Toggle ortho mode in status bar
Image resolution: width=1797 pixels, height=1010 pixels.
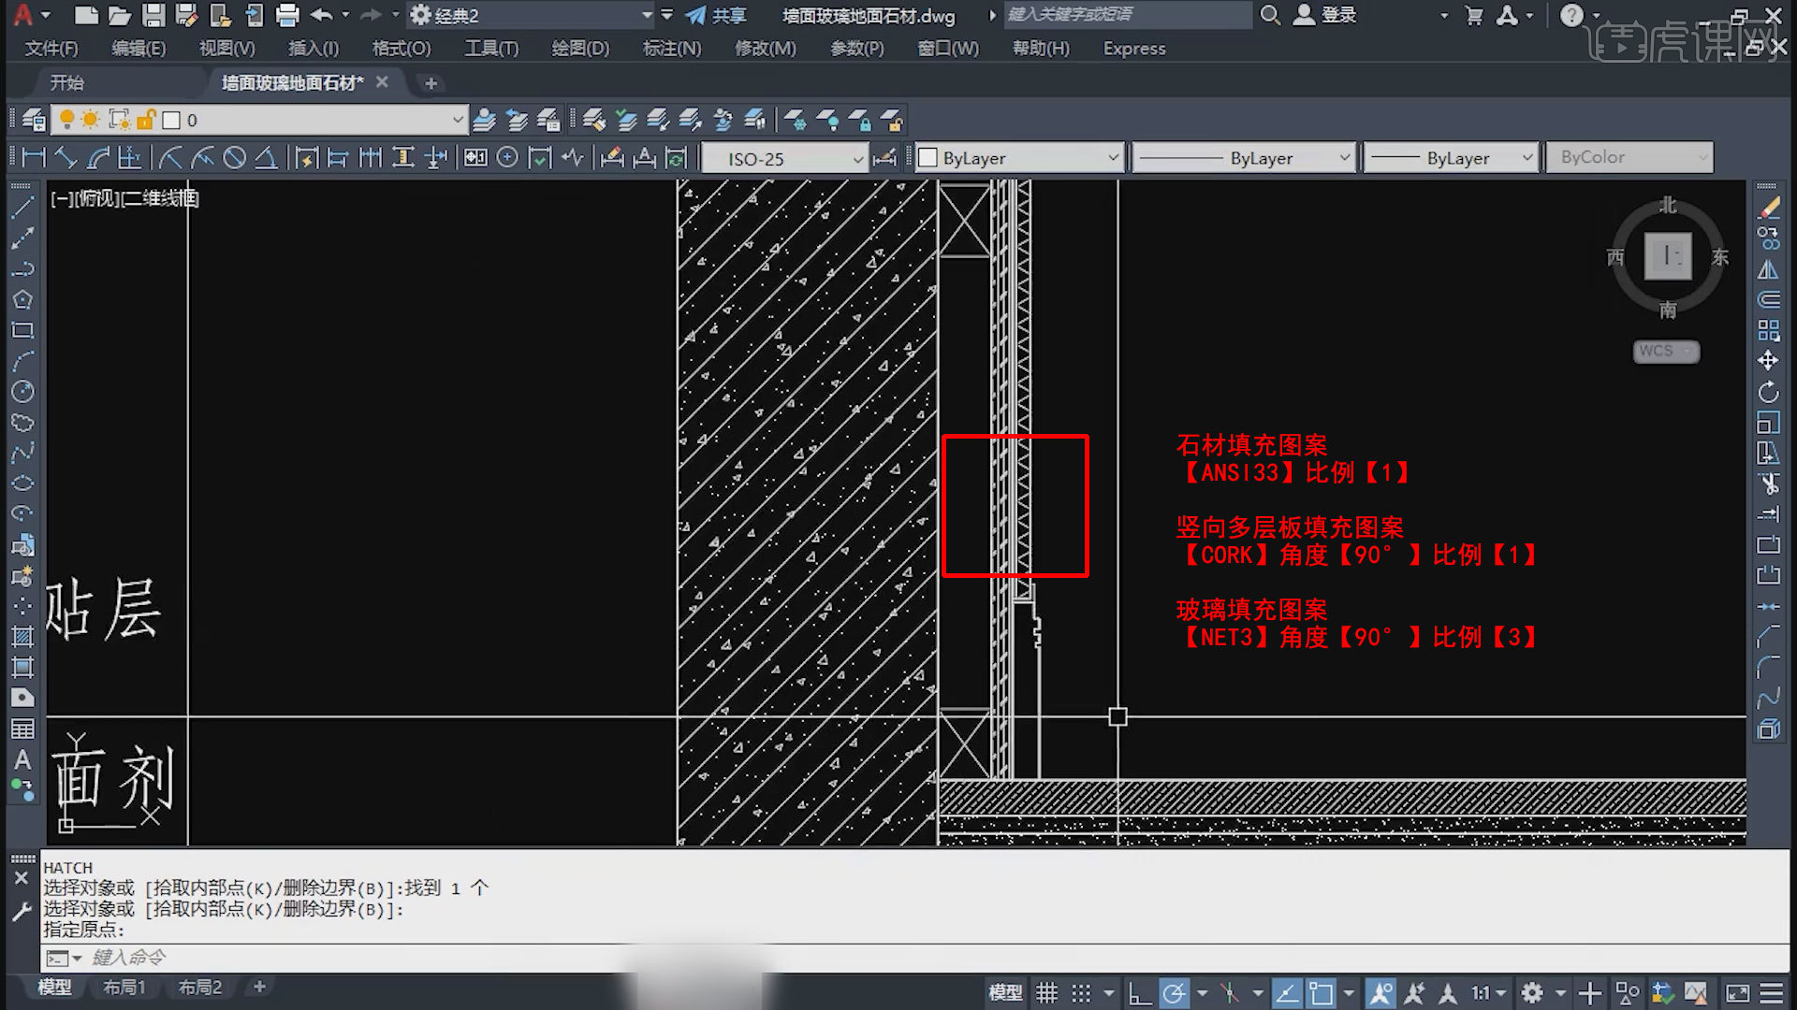(x=1139, y=993)
